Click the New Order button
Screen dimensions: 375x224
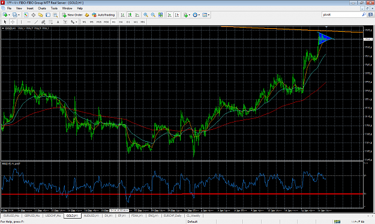(x=72, y=15)
